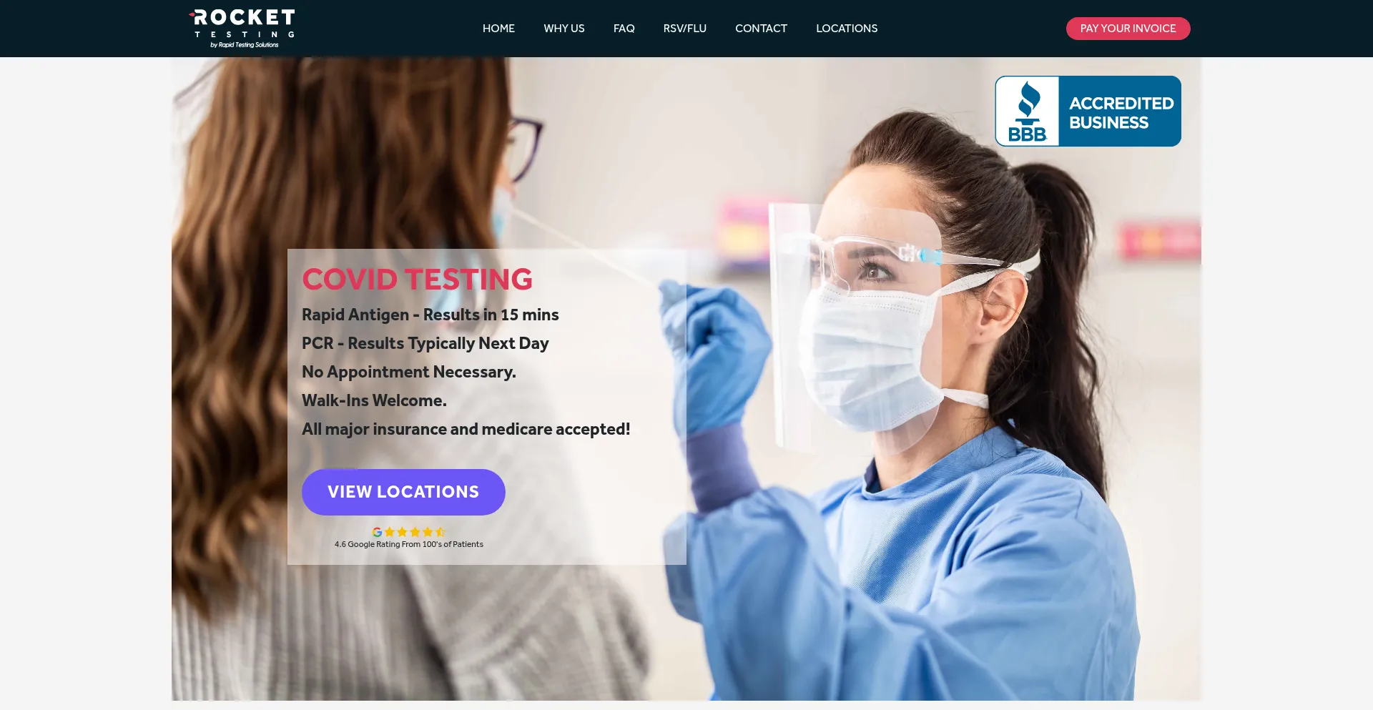Click the PAY YOUR INVOICE button
Screen dimensions: 1373x710
(1128, 29)
